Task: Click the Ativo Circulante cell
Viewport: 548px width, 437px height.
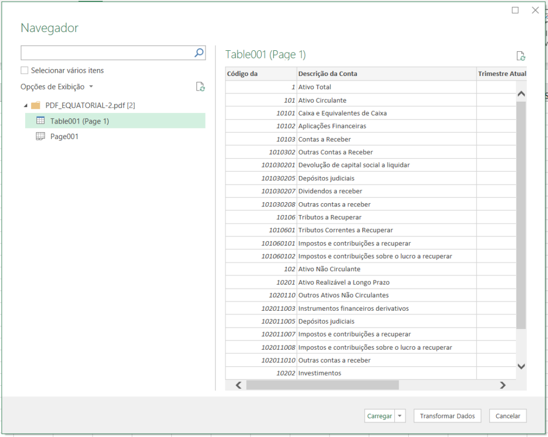Action: pyautogui.click(x=386, y=100)
